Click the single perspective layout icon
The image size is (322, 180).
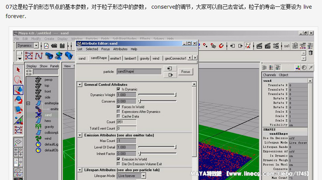pyautogui.click(x=18, y=142)
